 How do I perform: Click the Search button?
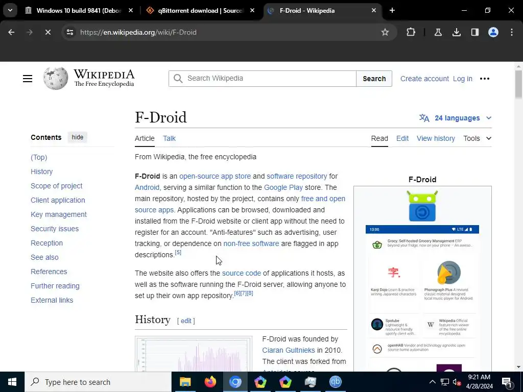coord(374,79)
